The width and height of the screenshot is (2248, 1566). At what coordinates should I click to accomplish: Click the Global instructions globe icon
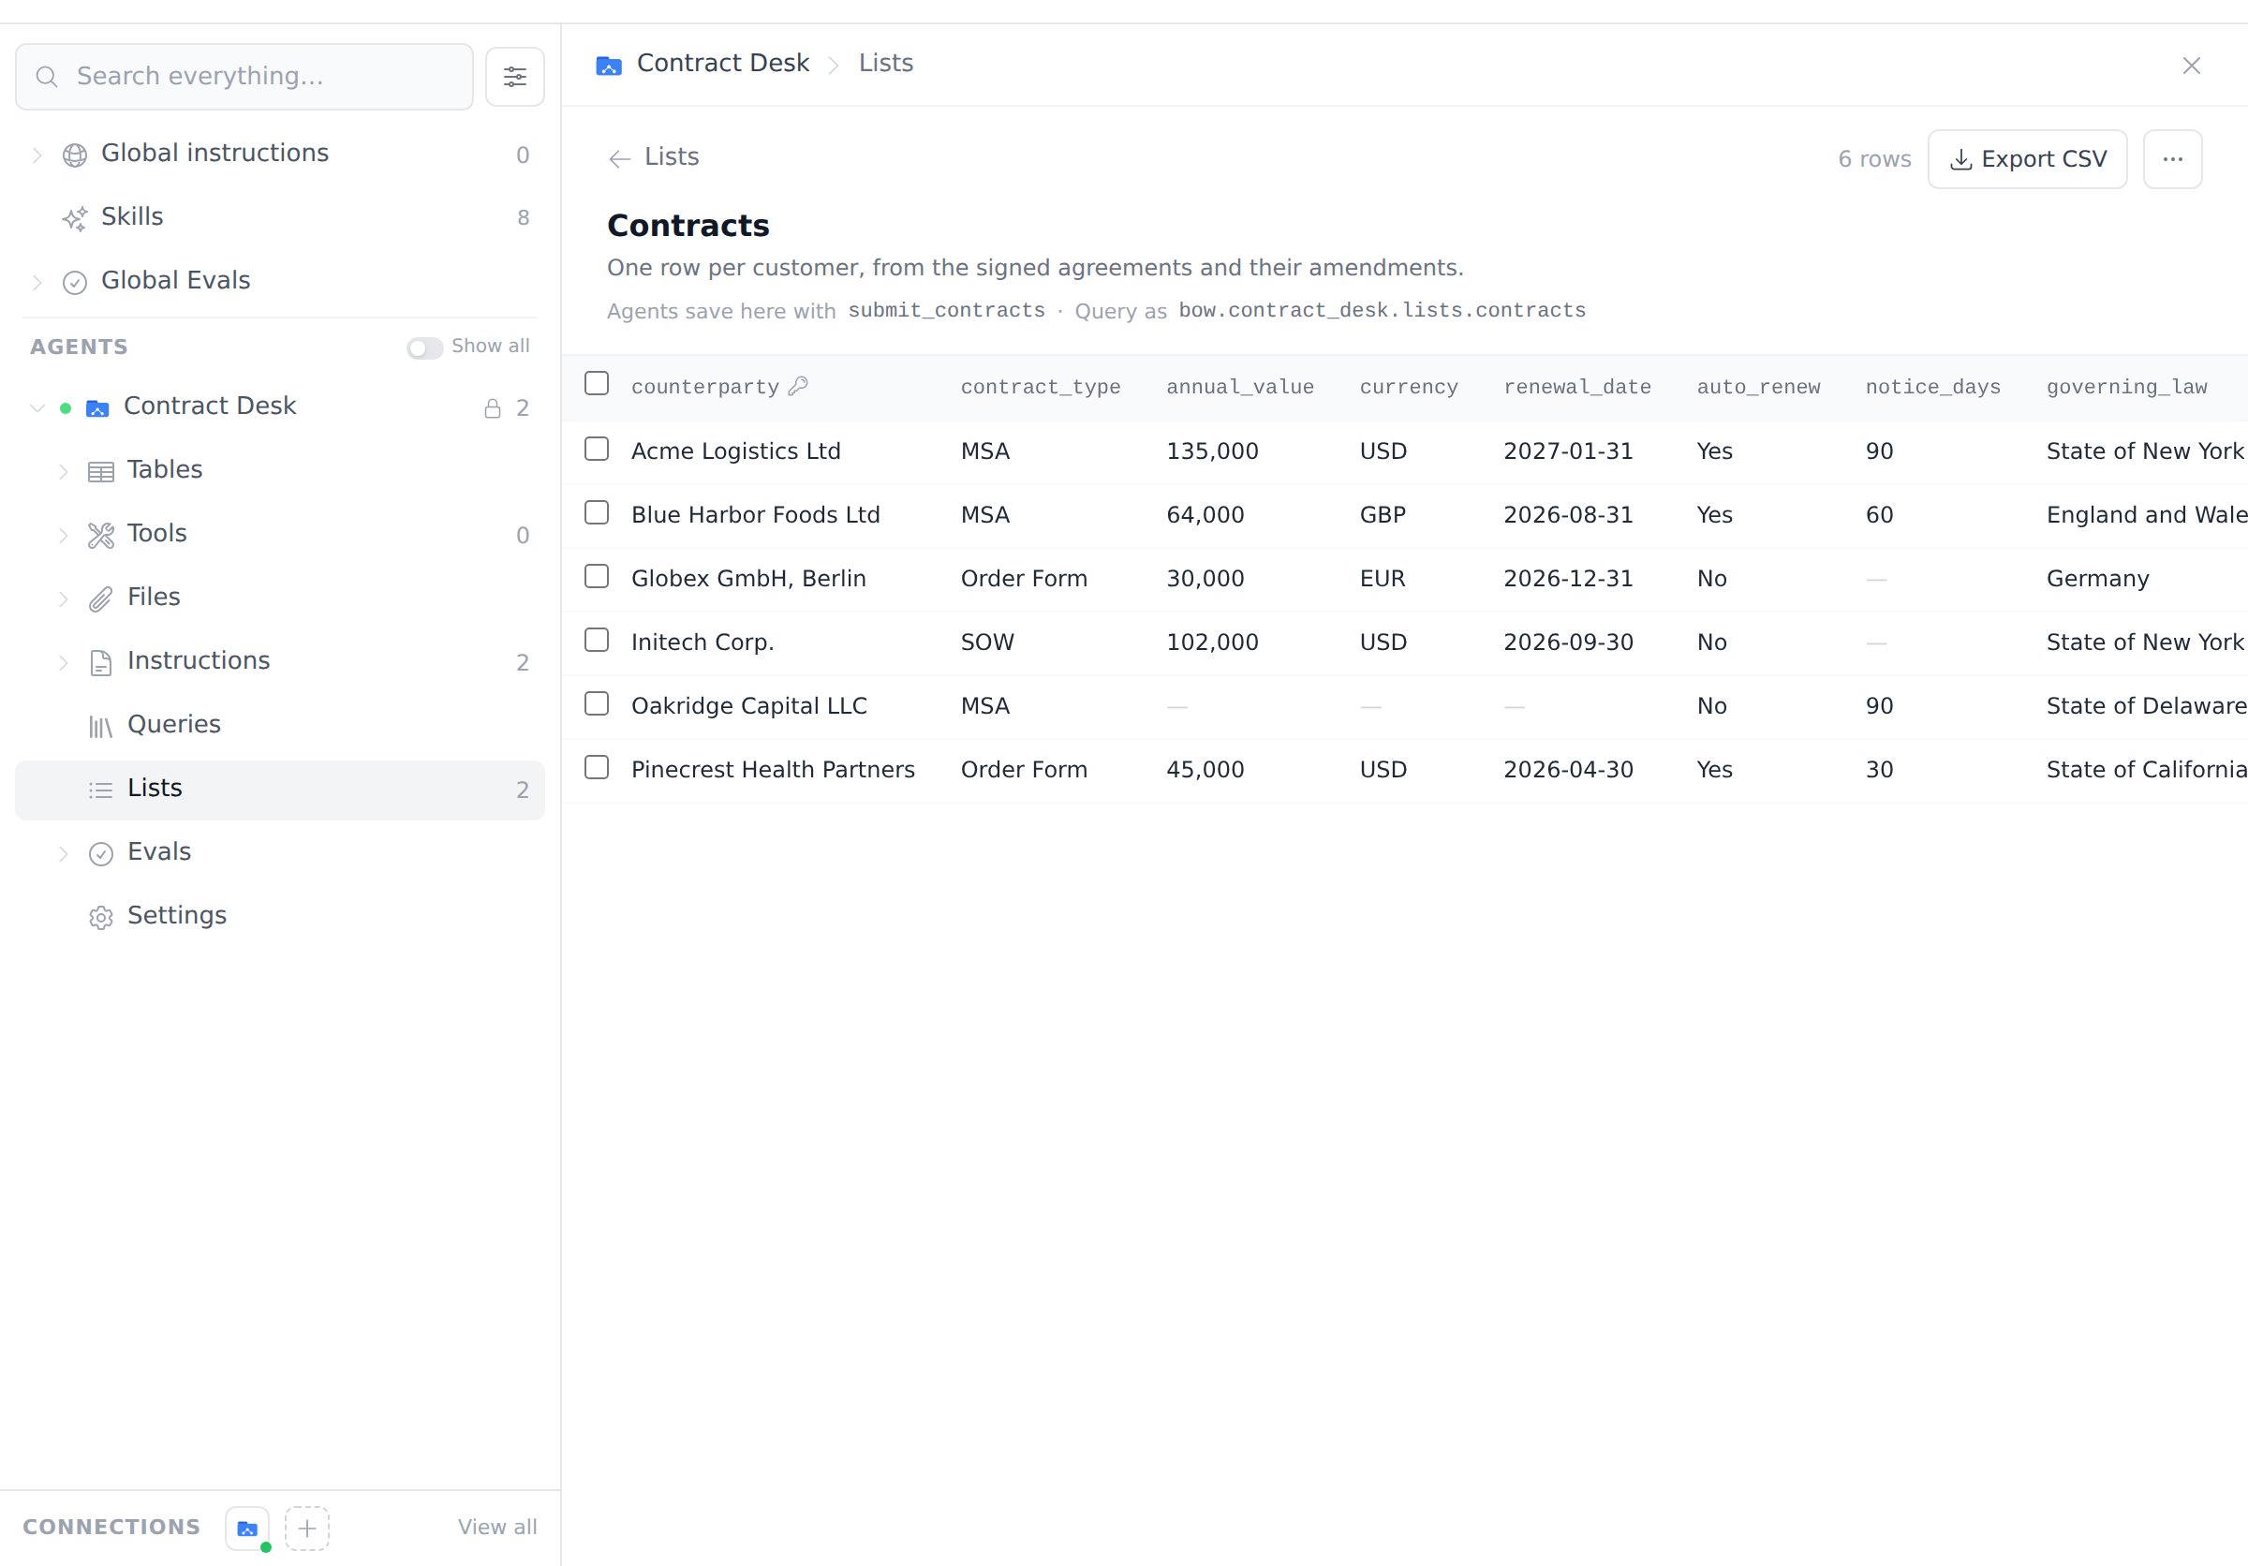74,155
